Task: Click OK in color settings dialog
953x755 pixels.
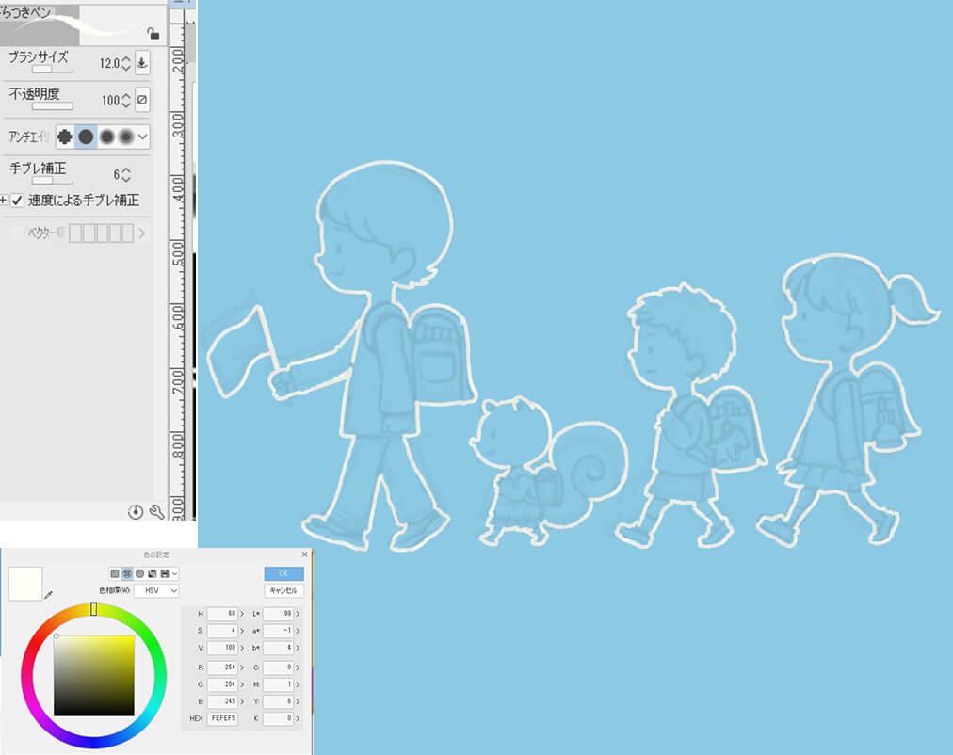Action: 283,573
